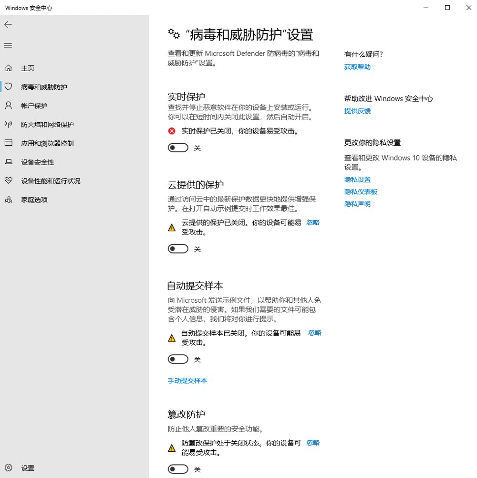Click the person icon for 帐户保护
Viewport: 477px width, 478px height.
(x=9, y=106)
